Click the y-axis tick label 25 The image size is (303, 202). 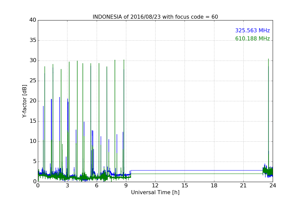pos(33,81)
